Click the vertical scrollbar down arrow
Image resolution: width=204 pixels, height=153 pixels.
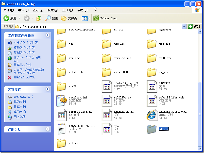tap(200, 149)
